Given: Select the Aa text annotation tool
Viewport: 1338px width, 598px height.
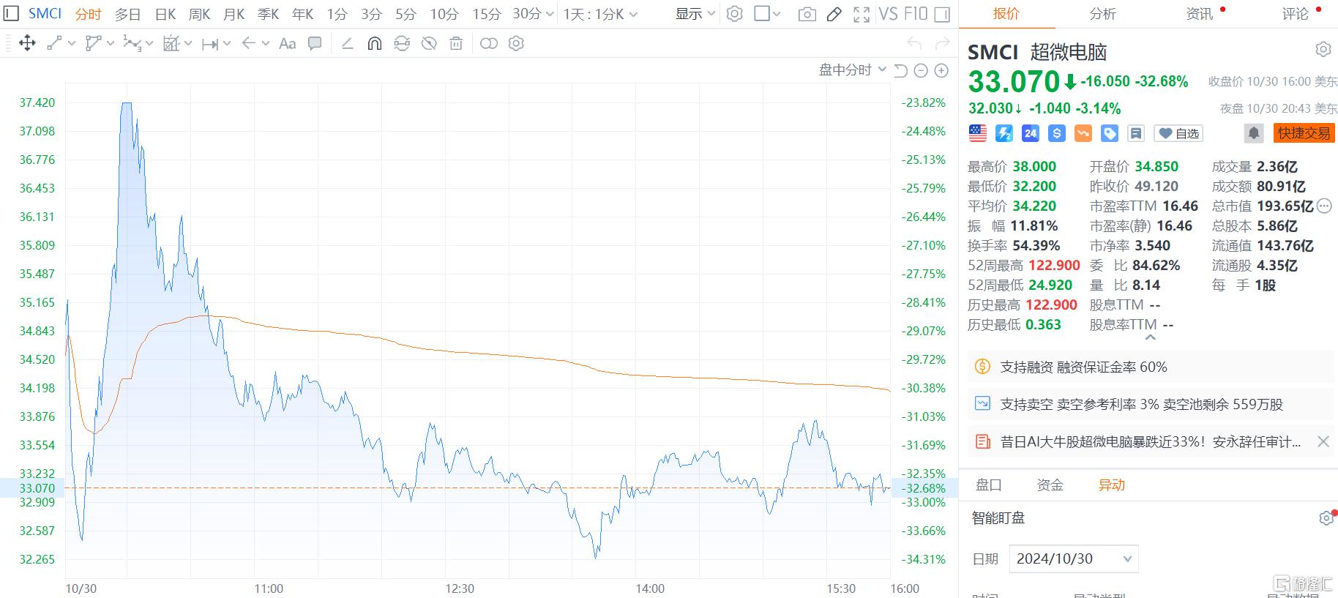Looking at the screenshot, I should (288, 44).
